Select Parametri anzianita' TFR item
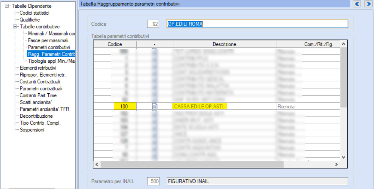Screen dimensions: 374x189 [x=44, y=109]
